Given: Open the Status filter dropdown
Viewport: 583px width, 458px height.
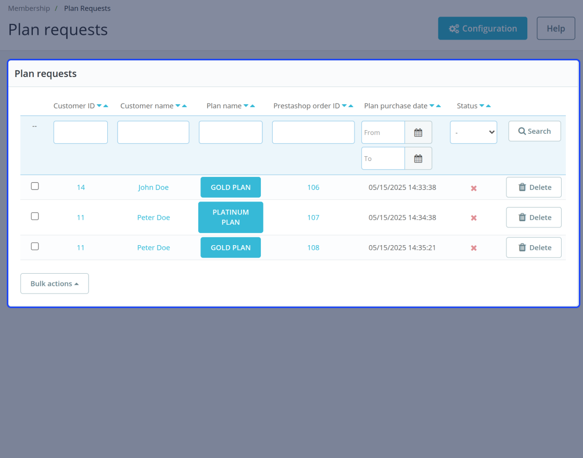Looking at the screenshot, I should (473, 132).
